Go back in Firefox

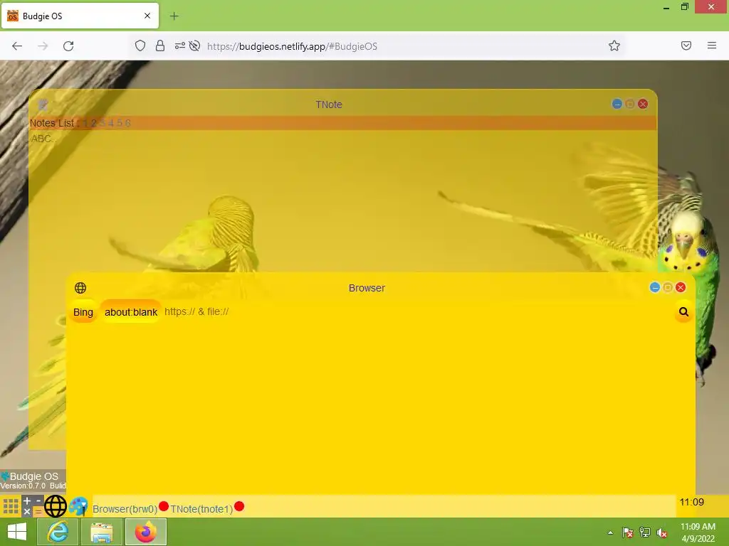[x=17, y=46]
